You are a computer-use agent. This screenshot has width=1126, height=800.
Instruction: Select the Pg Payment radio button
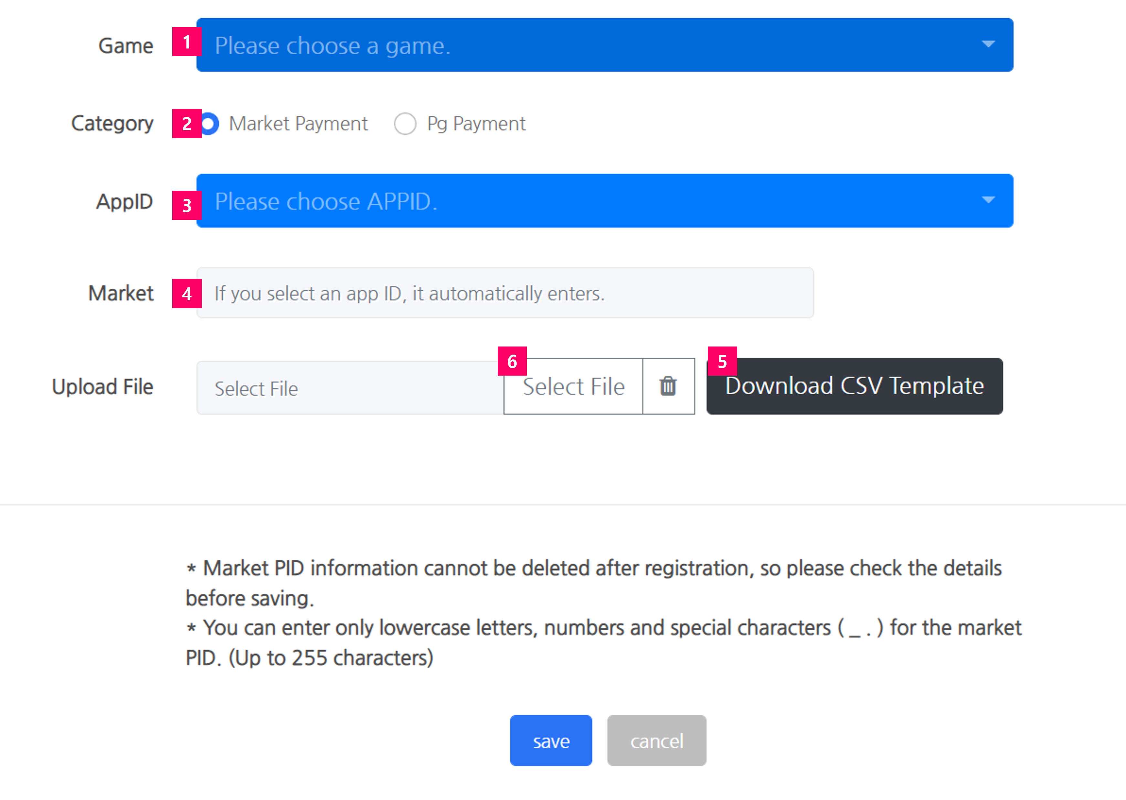point(405,123)
